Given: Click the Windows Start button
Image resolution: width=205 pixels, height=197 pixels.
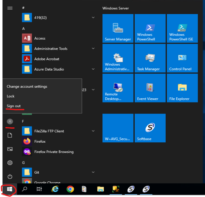Looking at the screenshot, I should point(10,189).
